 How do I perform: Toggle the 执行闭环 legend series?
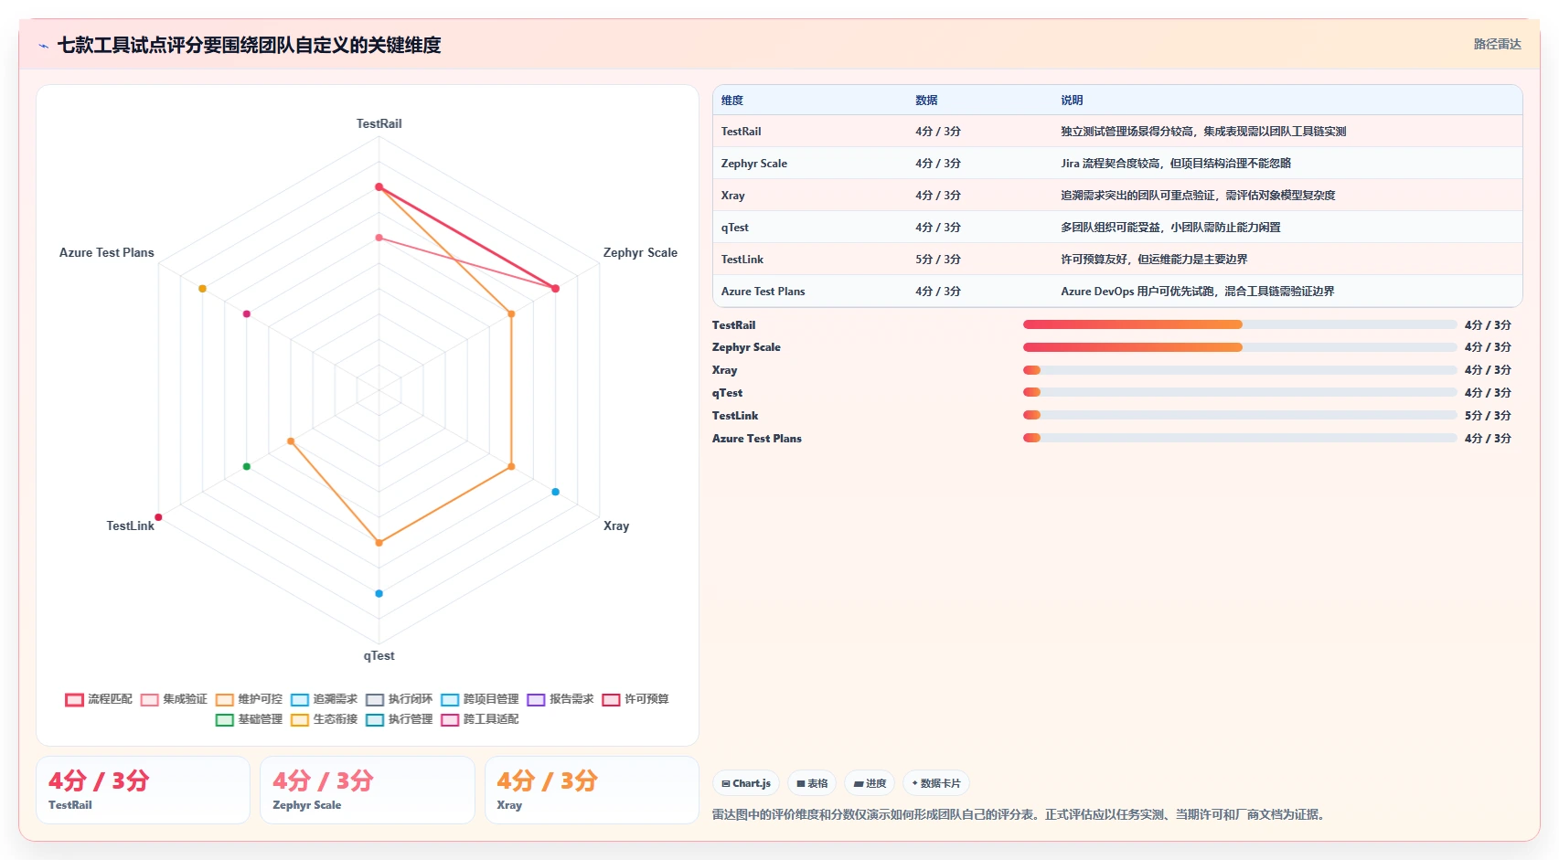point(399,699)
